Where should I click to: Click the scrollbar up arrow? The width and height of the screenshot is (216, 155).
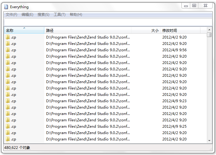[x=209, y=30]
